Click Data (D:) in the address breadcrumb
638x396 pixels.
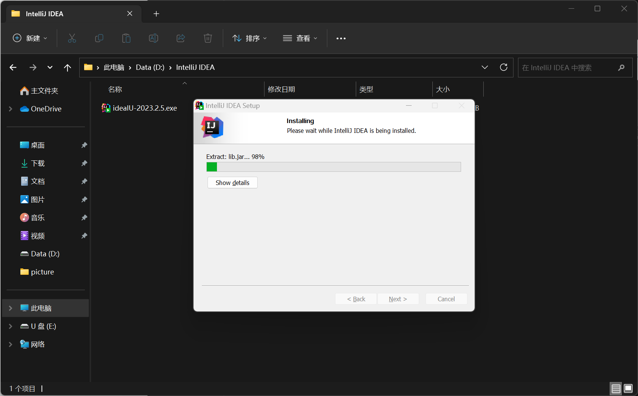pos(150,67)
